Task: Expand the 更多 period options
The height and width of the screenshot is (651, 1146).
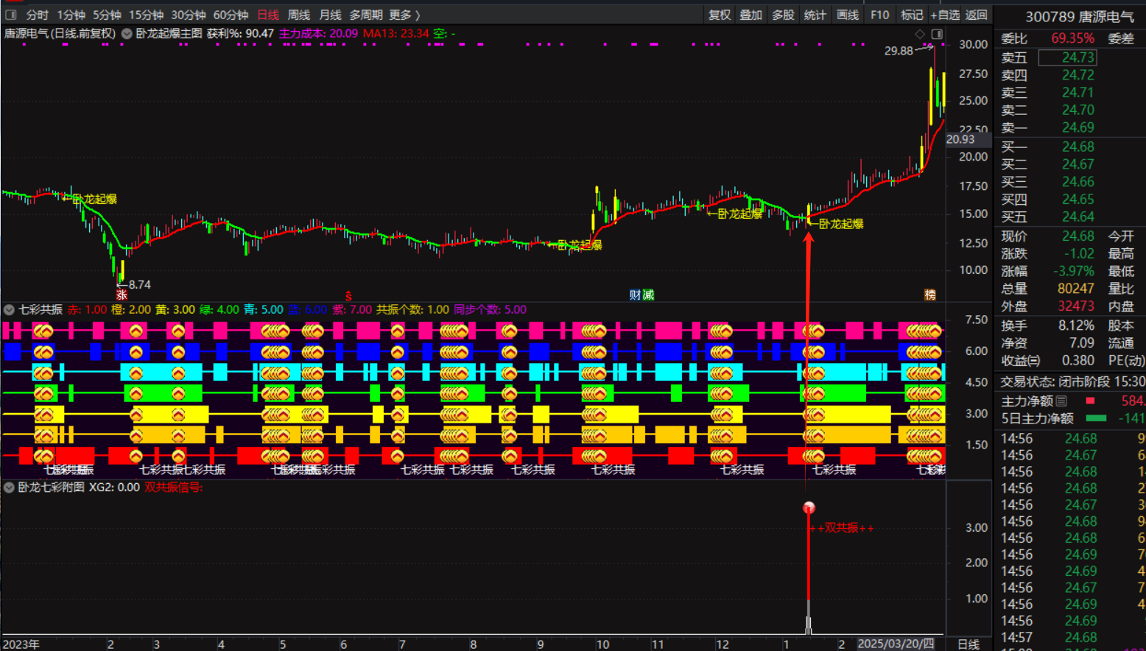Action: pyautogui.click(x=404, y=15)
